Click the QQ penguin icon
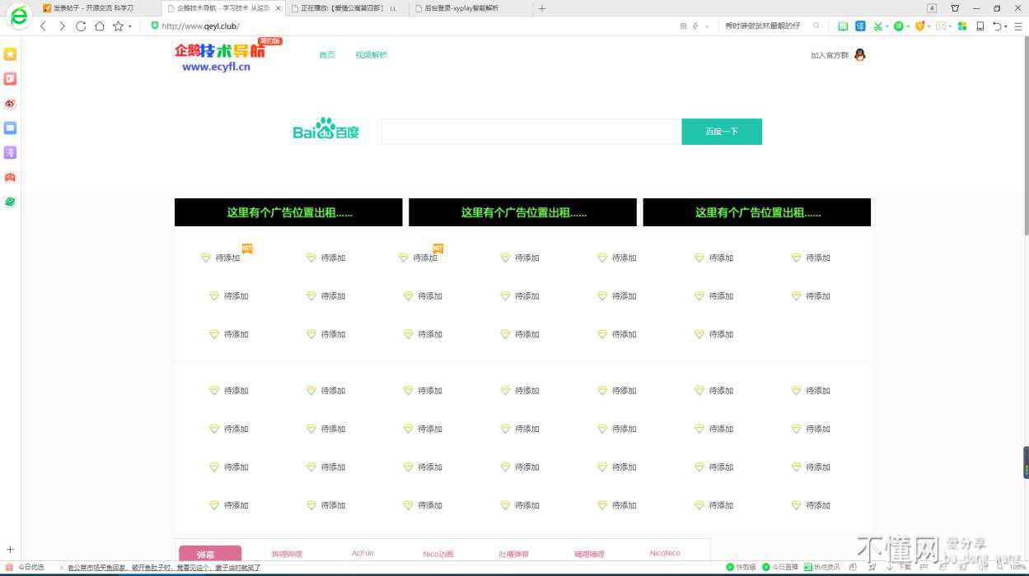 point(859,55)
